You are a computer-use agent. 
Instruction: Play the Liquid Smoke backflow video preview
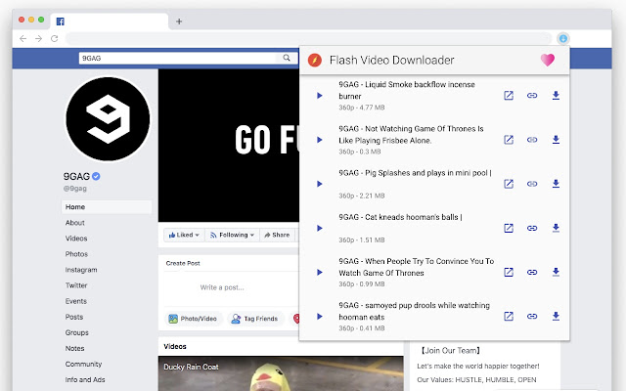319,96
